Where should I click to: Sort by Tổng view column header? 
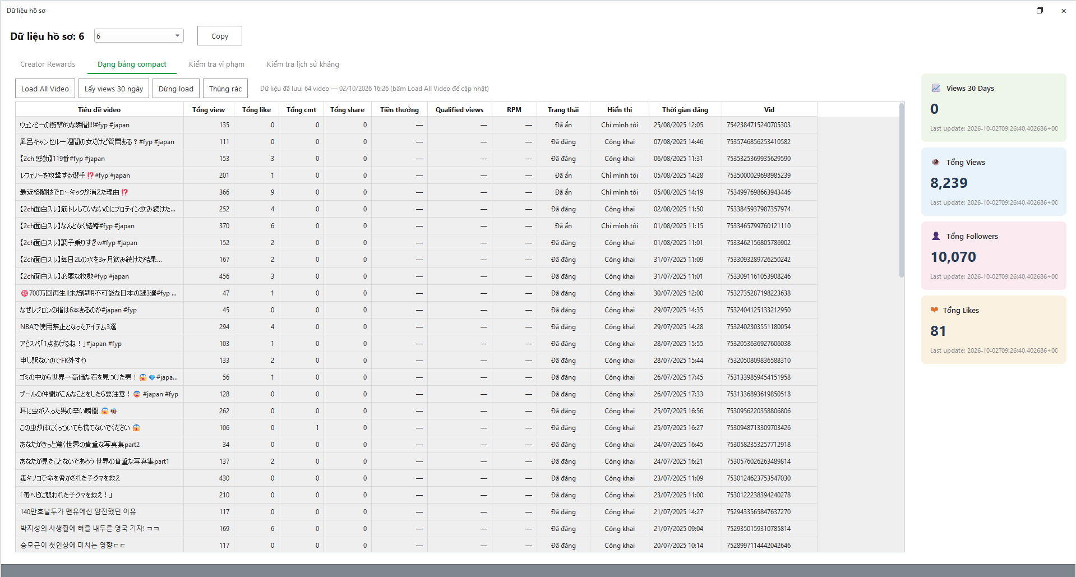pyautogui.click(x=209, y=109)
